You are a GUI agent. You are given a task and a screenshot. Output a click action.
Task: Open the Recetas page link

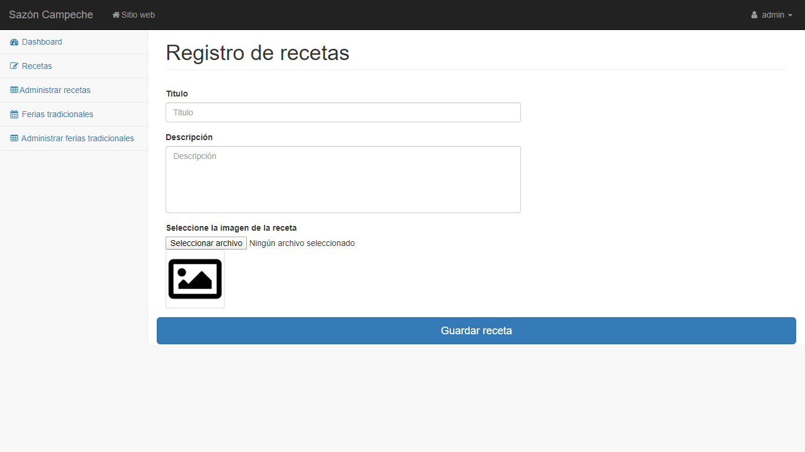click(x=36, y=66)
